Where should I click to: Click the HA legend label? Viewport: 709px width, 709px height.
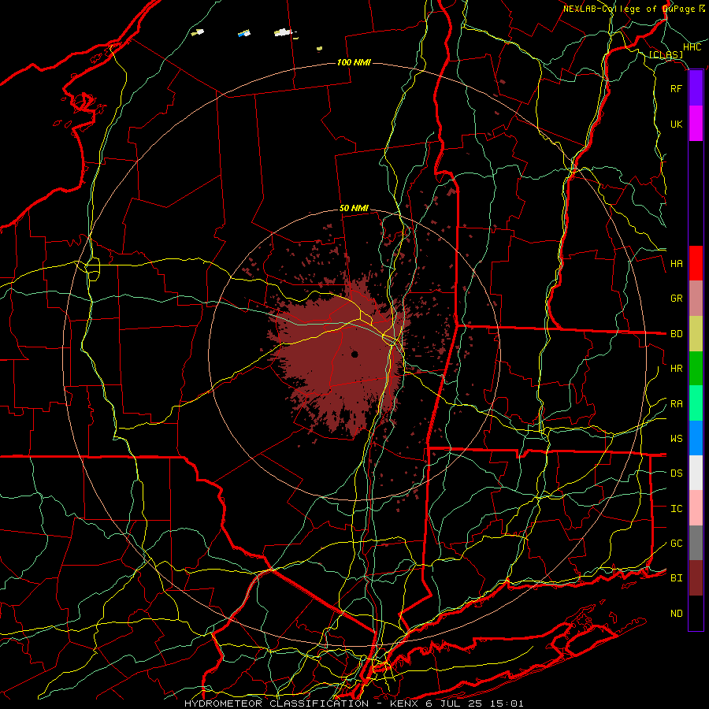[x=676, y=264]
